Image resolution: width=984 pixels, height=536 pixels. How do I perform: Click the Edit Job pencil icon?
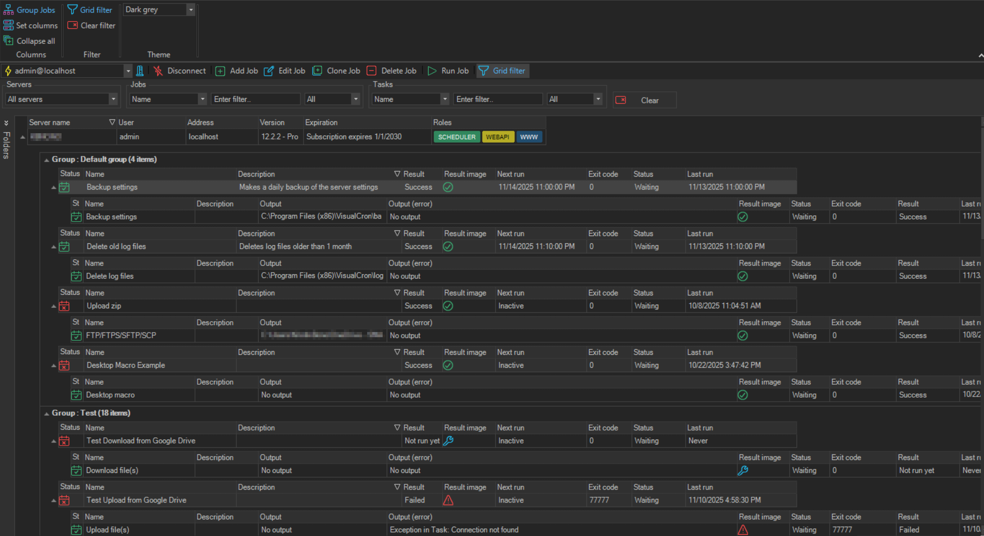(269, 71)
